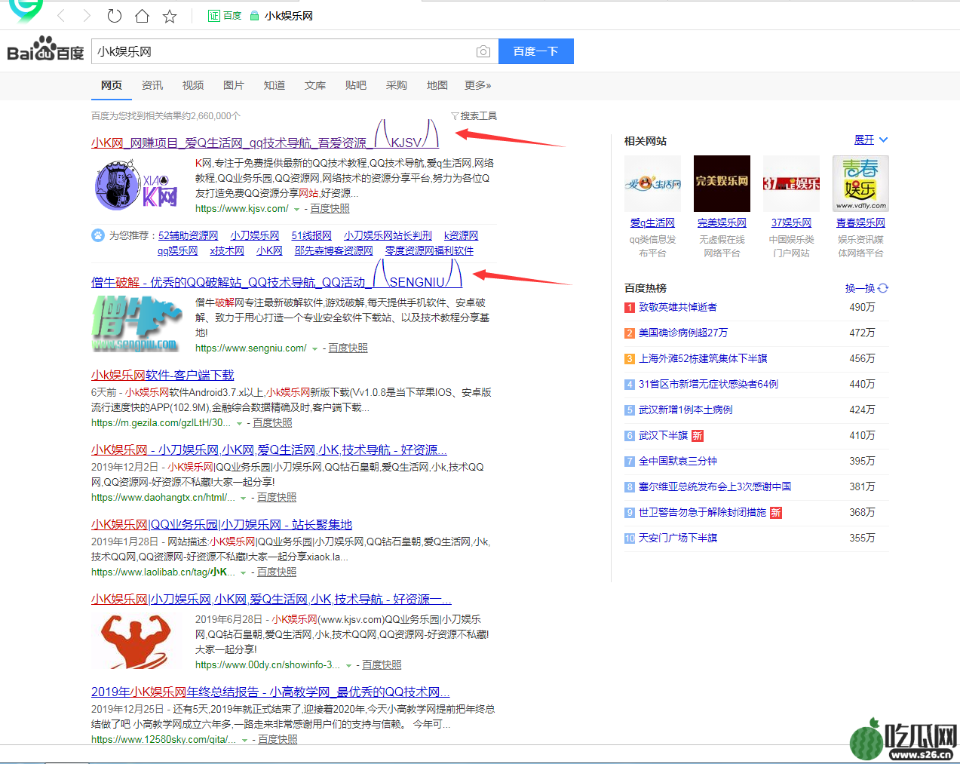Open hot search 武汉下半旗

coord(664,435)
